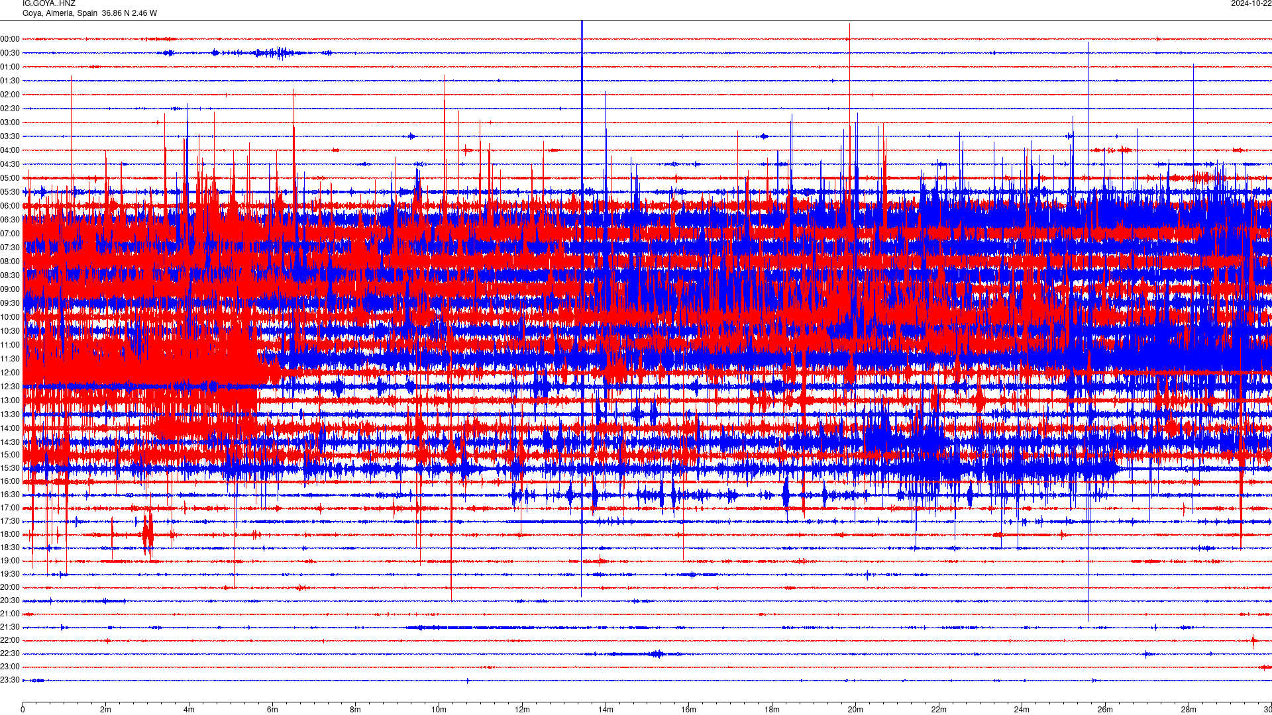Select the 05:30 time row label

[10, 192]
